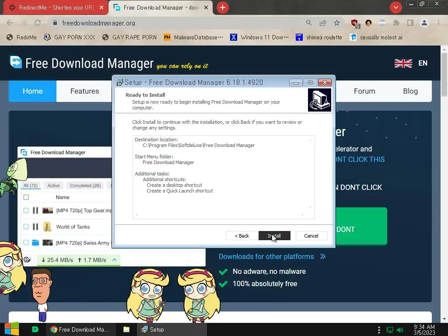Toggle snail speed-limit mode icon
Viewport: 448px width, 336px height.
(27, 260)
